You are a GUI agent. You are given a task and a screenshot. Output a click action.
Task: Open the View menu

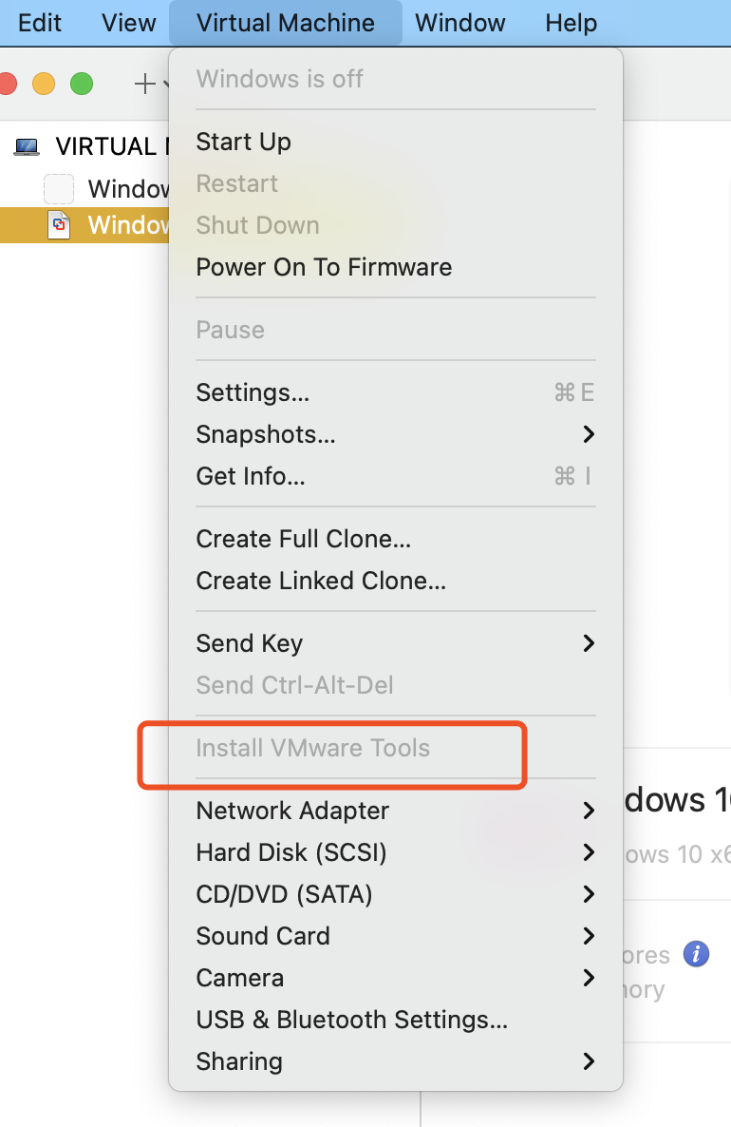[x=128, y=23]
